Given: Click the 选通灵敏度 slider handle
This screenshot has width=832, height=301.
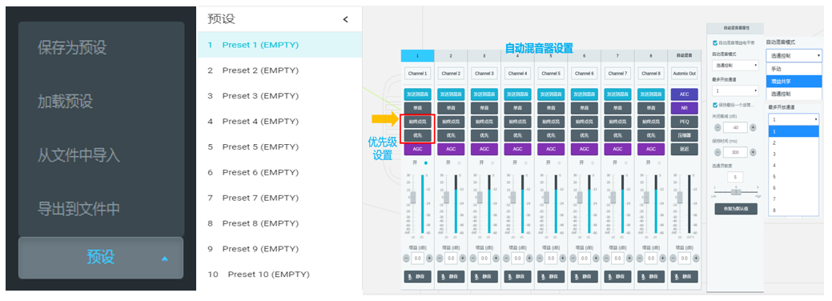Looking at the screenshot, I should click(735, 191).
